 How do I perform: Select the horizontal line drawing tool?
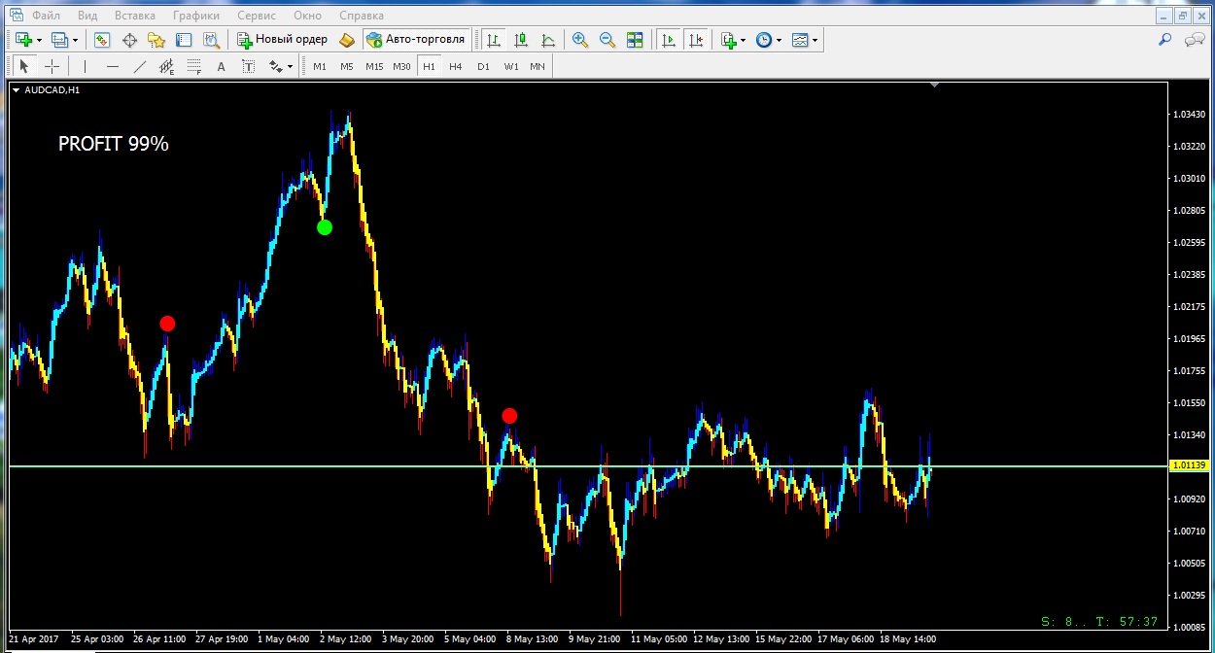113,66
